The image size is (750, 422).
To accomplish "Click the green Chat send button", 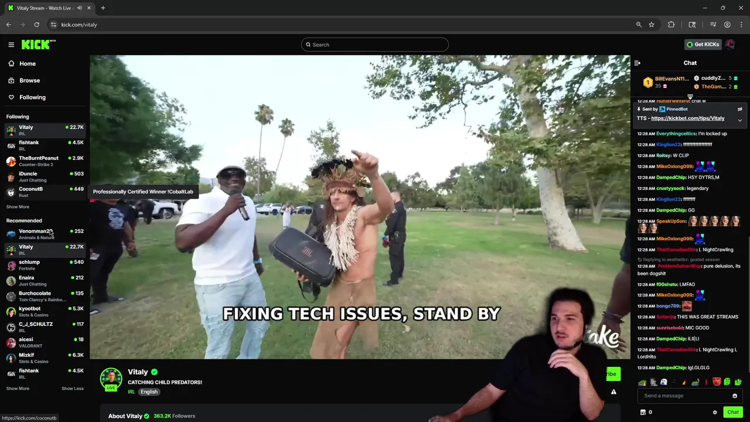I will pos(733,412).
